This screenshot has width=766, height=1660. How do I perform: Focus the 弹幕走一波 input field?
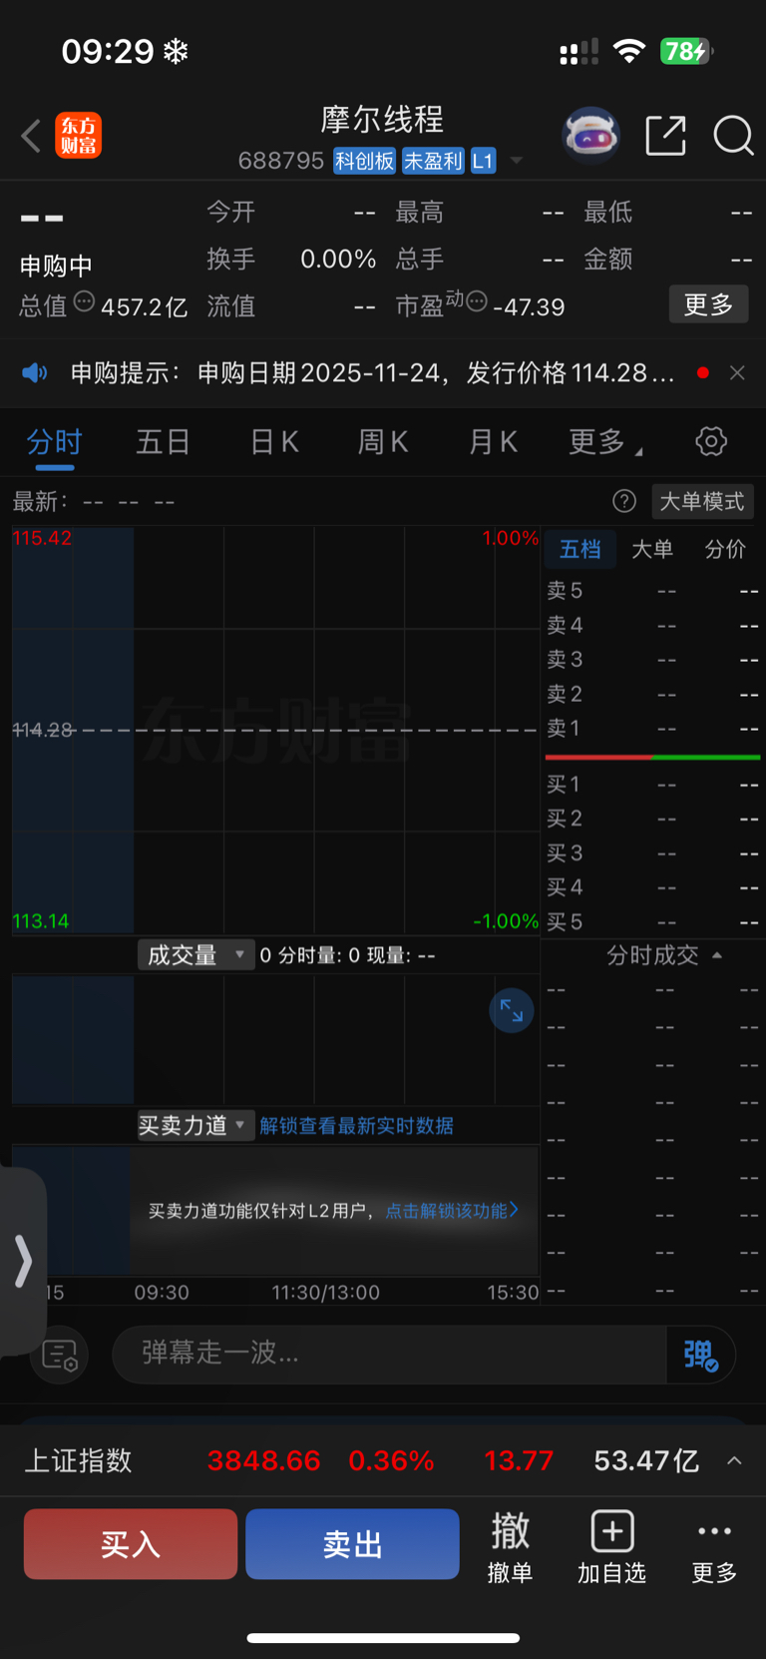click(389, 1354)
